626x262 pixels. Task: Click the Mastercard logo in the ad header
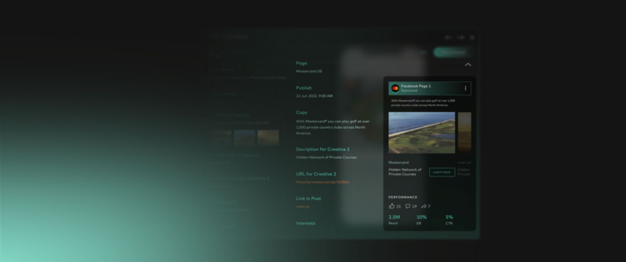[x=395, y=88]
